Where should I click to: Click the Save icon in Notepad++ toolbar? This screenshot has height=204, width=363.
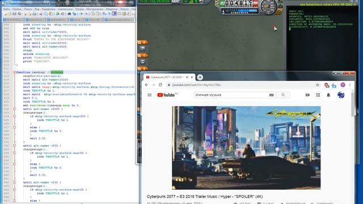15,14
